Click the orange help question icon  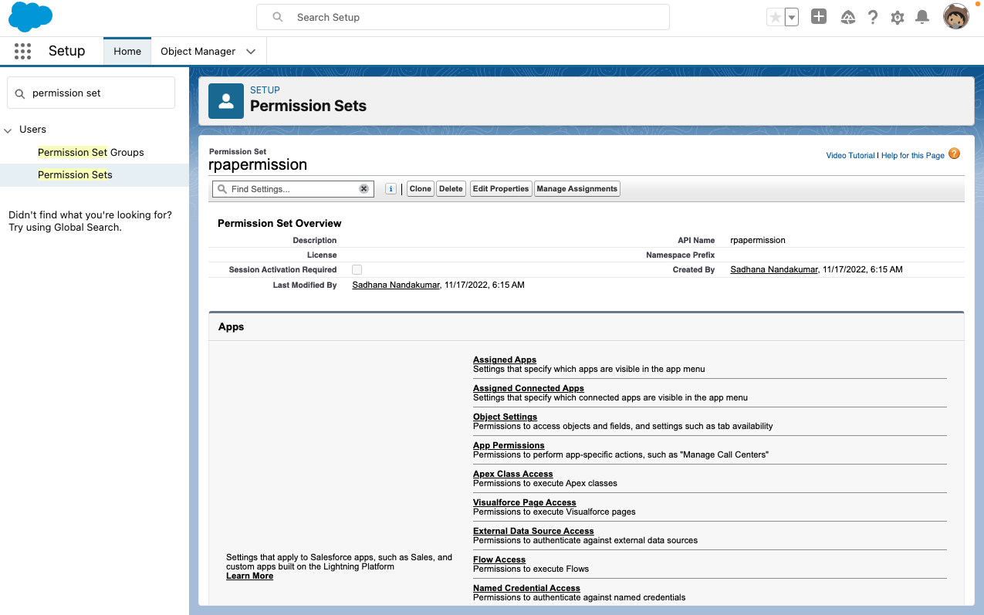tap(955, 154)
